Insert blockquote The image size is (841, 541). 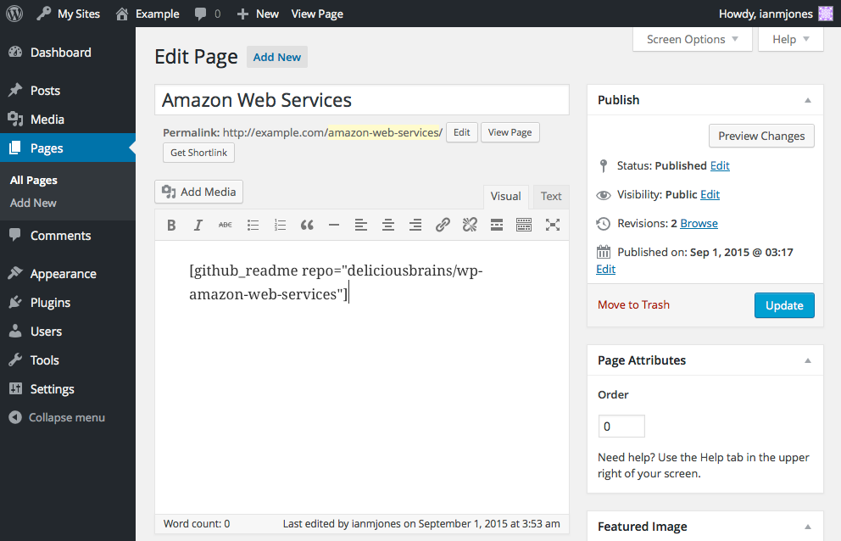307,225
